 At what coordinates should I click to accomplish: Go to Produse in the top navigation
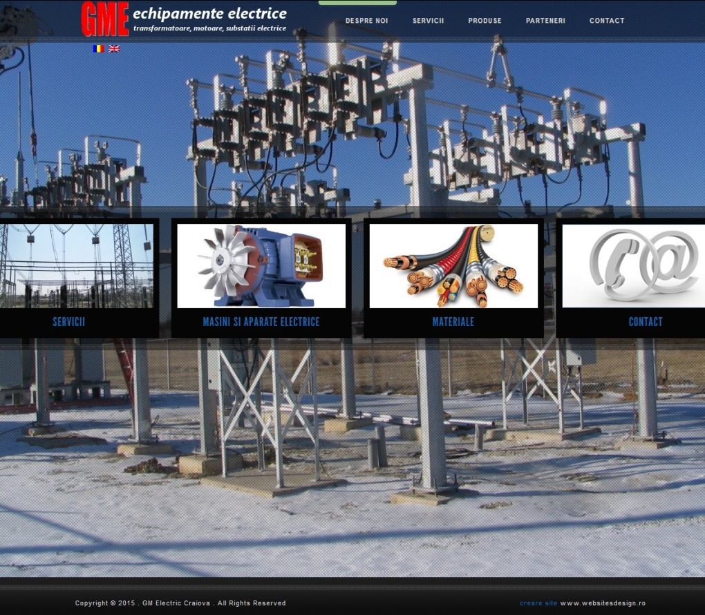coord(485,21)
